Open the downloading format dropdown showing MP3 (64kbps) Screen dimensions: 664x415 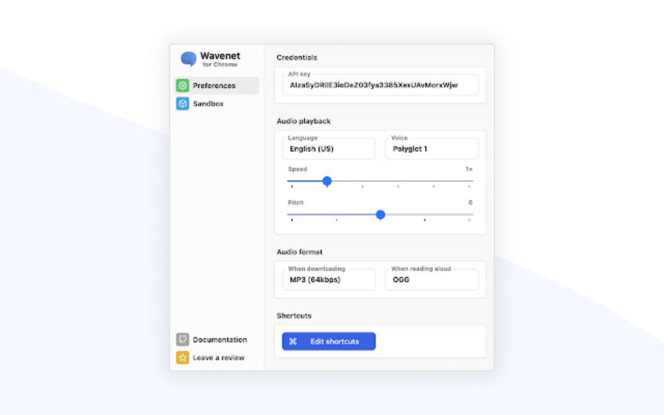[x=328, y=279]
